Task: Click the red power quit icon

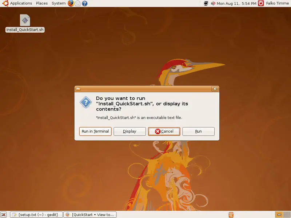Action: (x=261, y=3)
